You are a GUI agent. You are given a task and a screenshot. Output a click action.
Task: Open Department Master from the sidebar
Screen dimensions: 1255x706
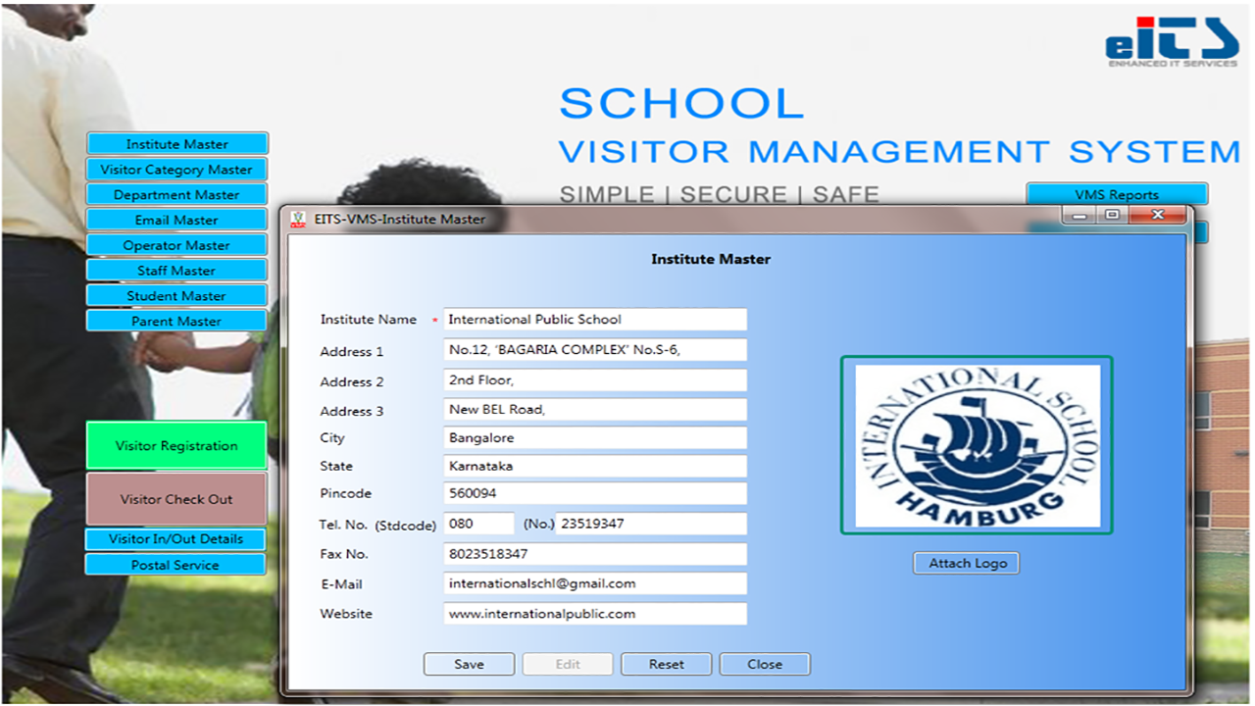[x=176, y=195]
